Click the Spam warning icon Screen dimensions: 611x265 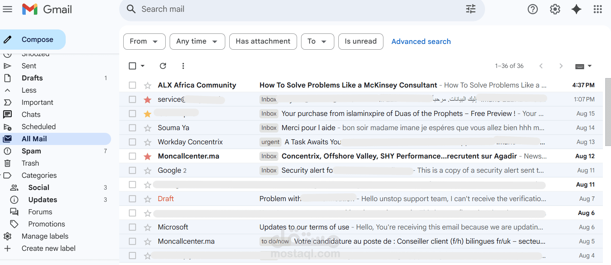[7, 151]
